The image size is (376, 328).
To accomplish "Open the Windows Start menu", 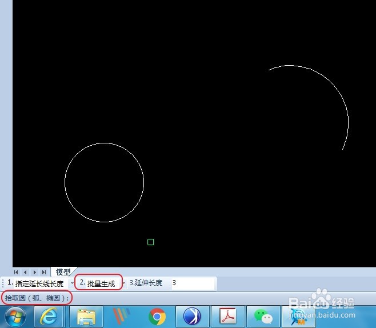I will pos(15,317).
